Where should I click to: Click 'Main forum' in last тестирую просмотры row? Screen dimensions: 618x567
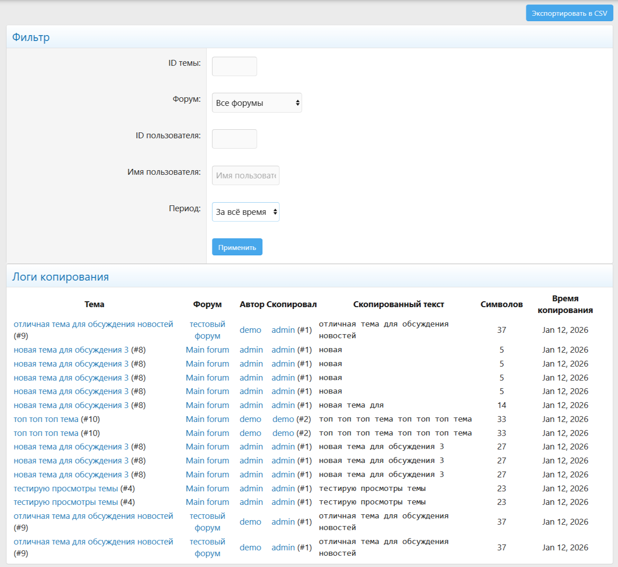[x=207, y=502]
